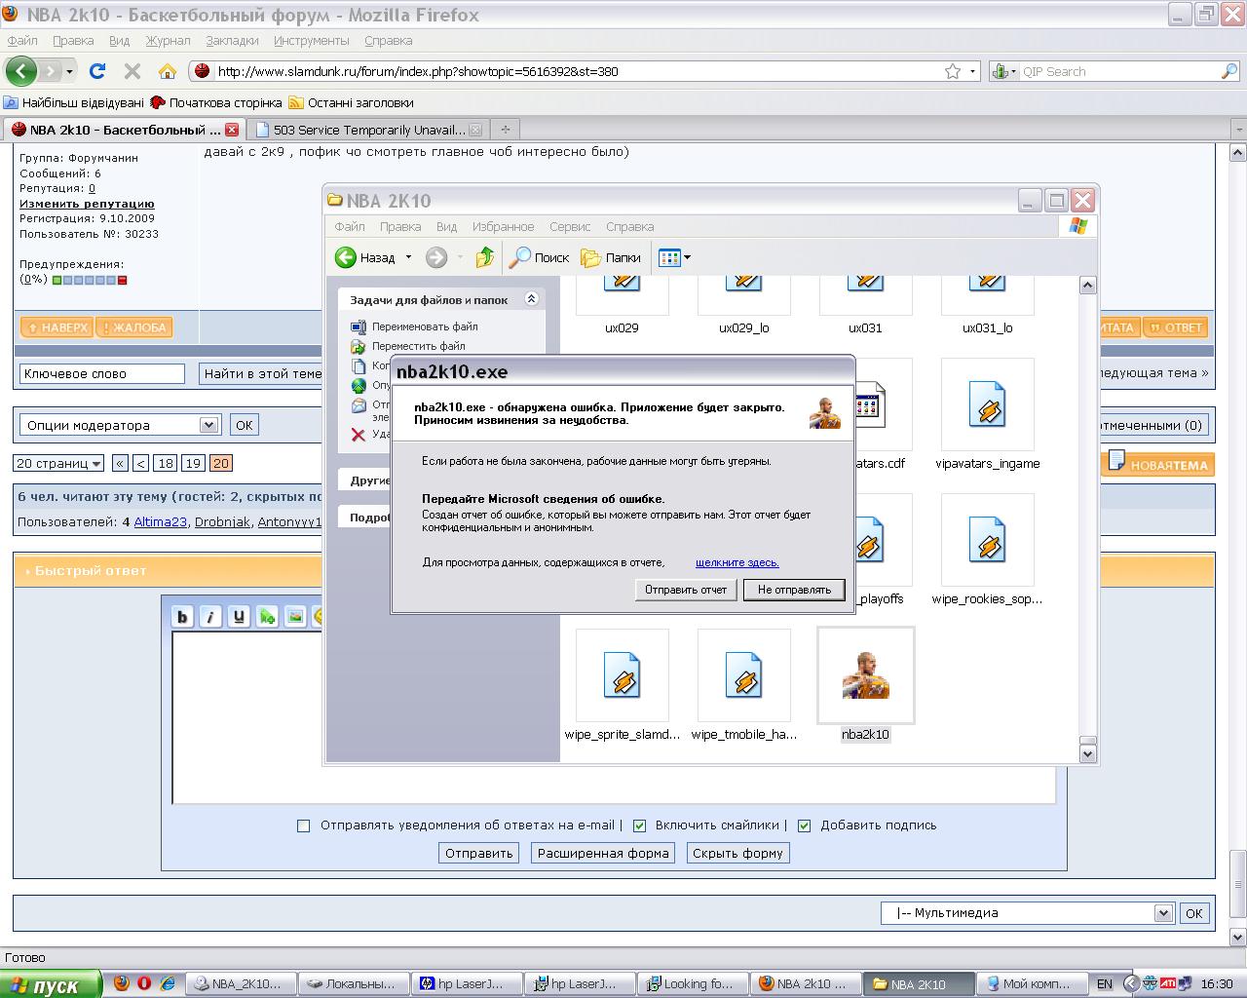1247x998 pixels.
Task: Open the explorer views dropdown arrow
Action: [x=687, y=257]
